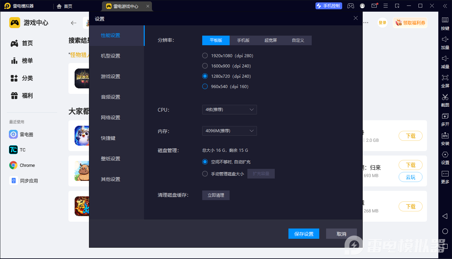Expand the CPU cores dropdown

point(229,110)
